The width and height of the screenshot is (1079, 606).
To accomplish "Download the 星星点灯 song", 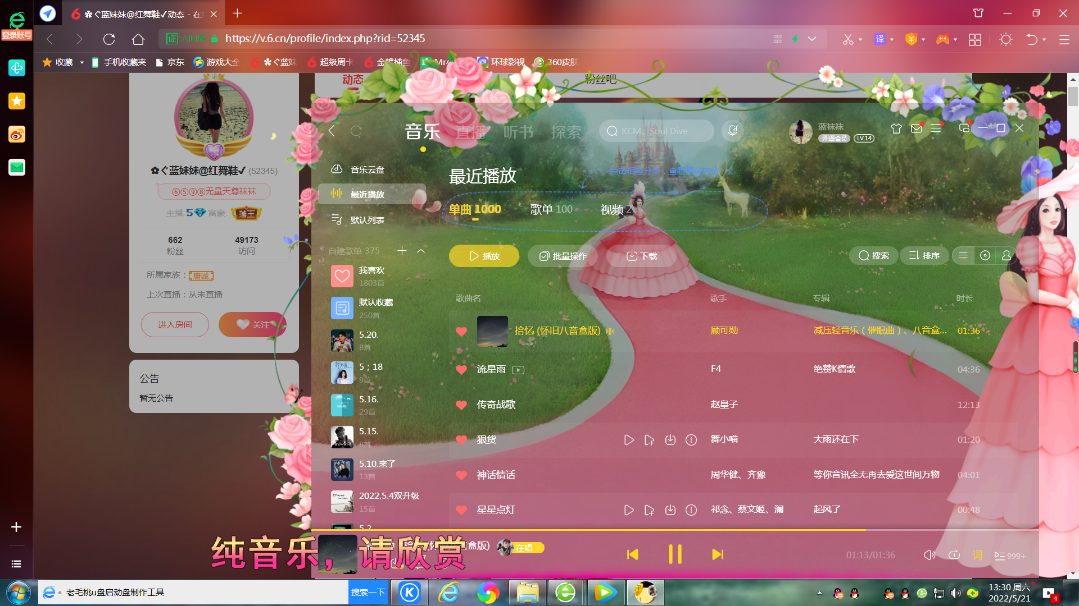I will point(670,510).
